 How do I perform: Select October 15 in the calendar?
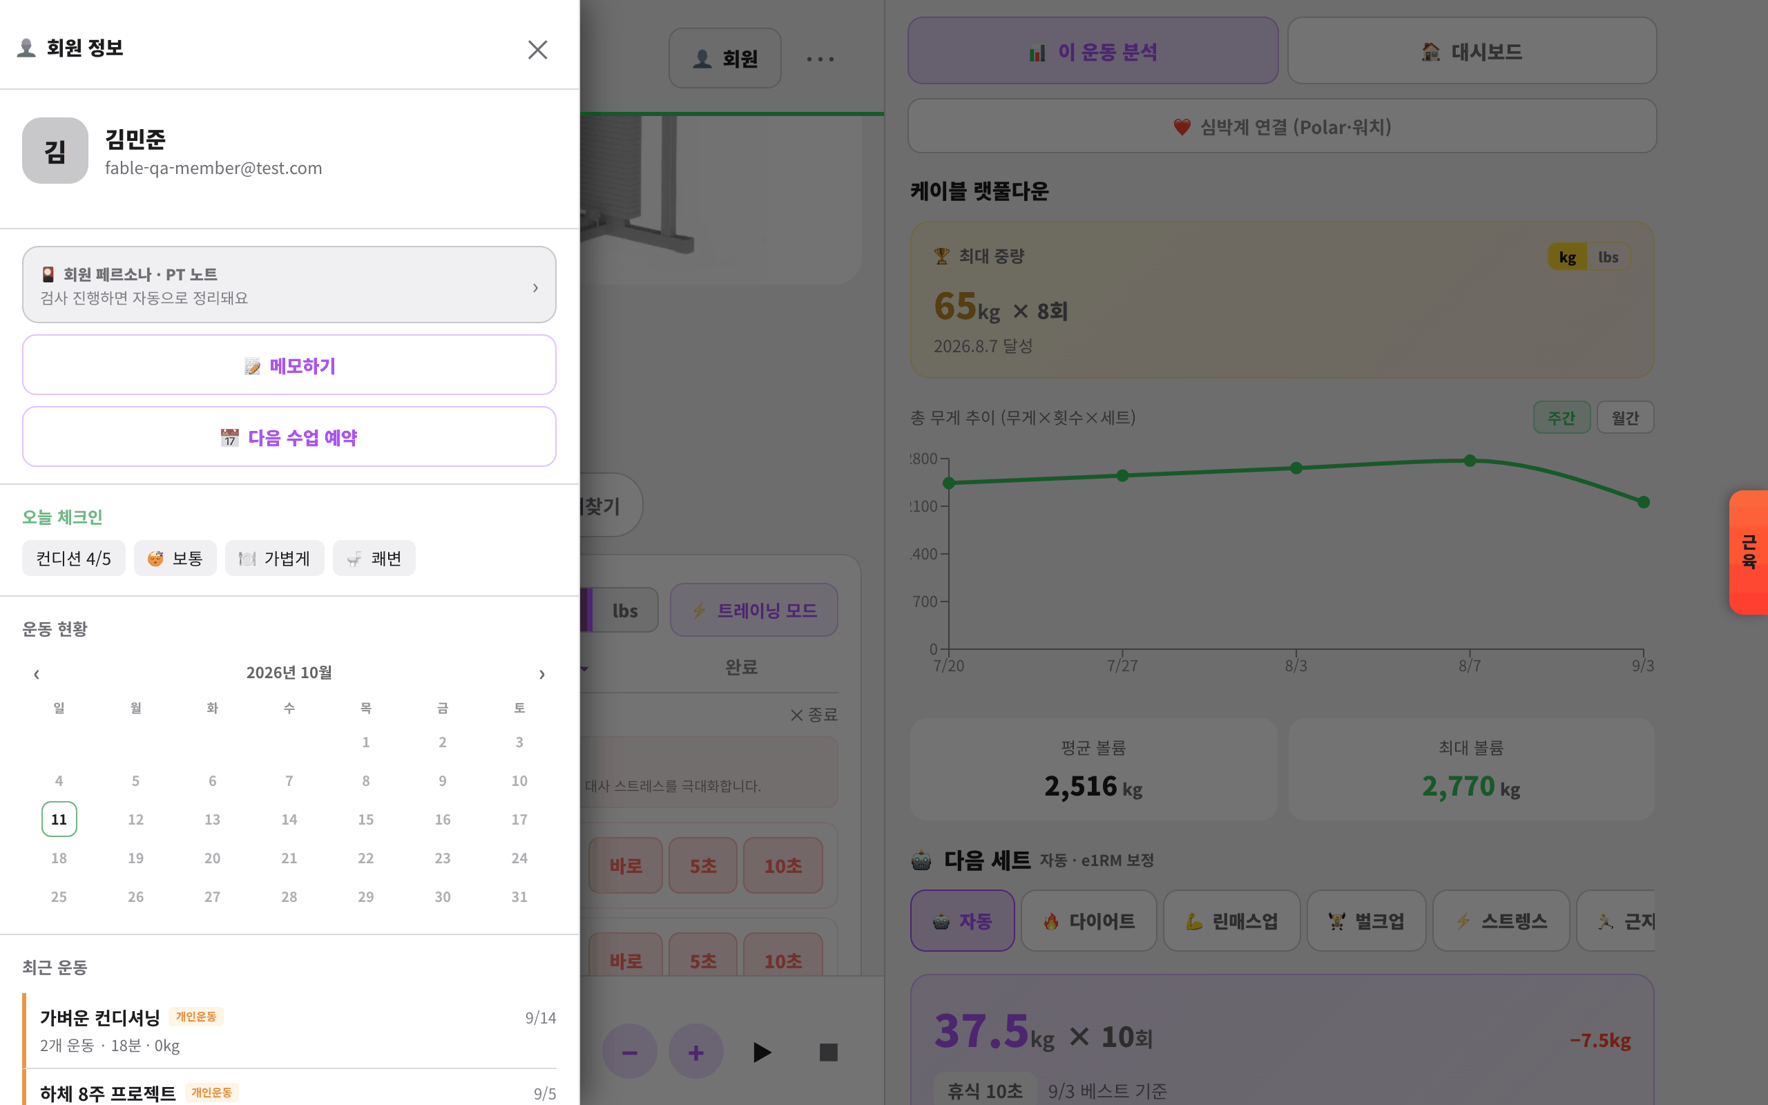point(365,818)
